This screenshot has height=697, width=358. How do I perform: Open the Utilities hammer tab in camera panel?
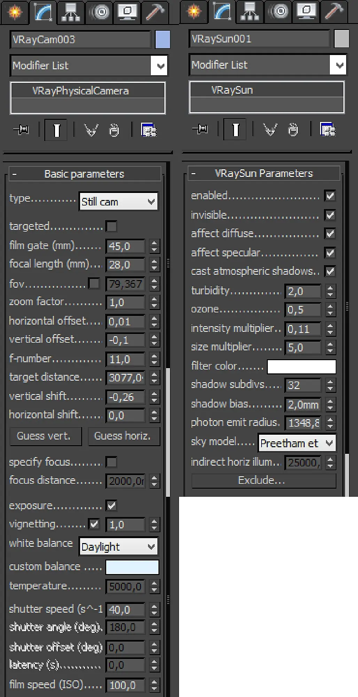click(155, 12)
